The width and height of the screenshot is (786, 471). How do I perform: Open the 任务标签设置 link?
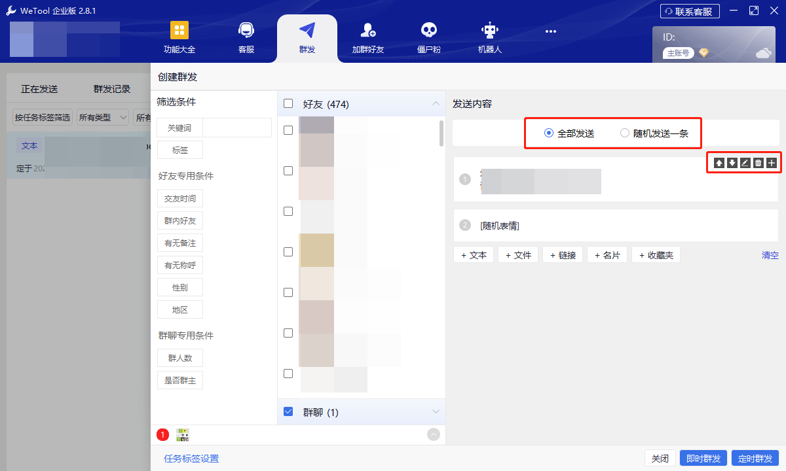191,459
